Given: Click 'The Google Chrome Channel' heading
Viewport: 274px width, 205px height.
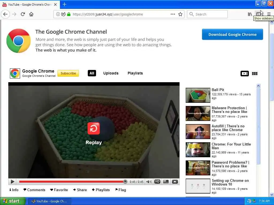Looking at the screenshot, I should 71,32.
